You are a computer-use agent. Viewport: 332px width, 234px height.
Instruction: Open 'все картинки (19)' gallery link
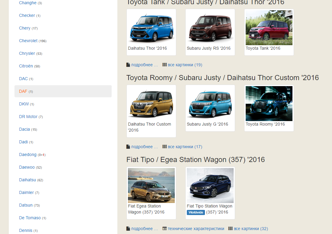[185, 65]
